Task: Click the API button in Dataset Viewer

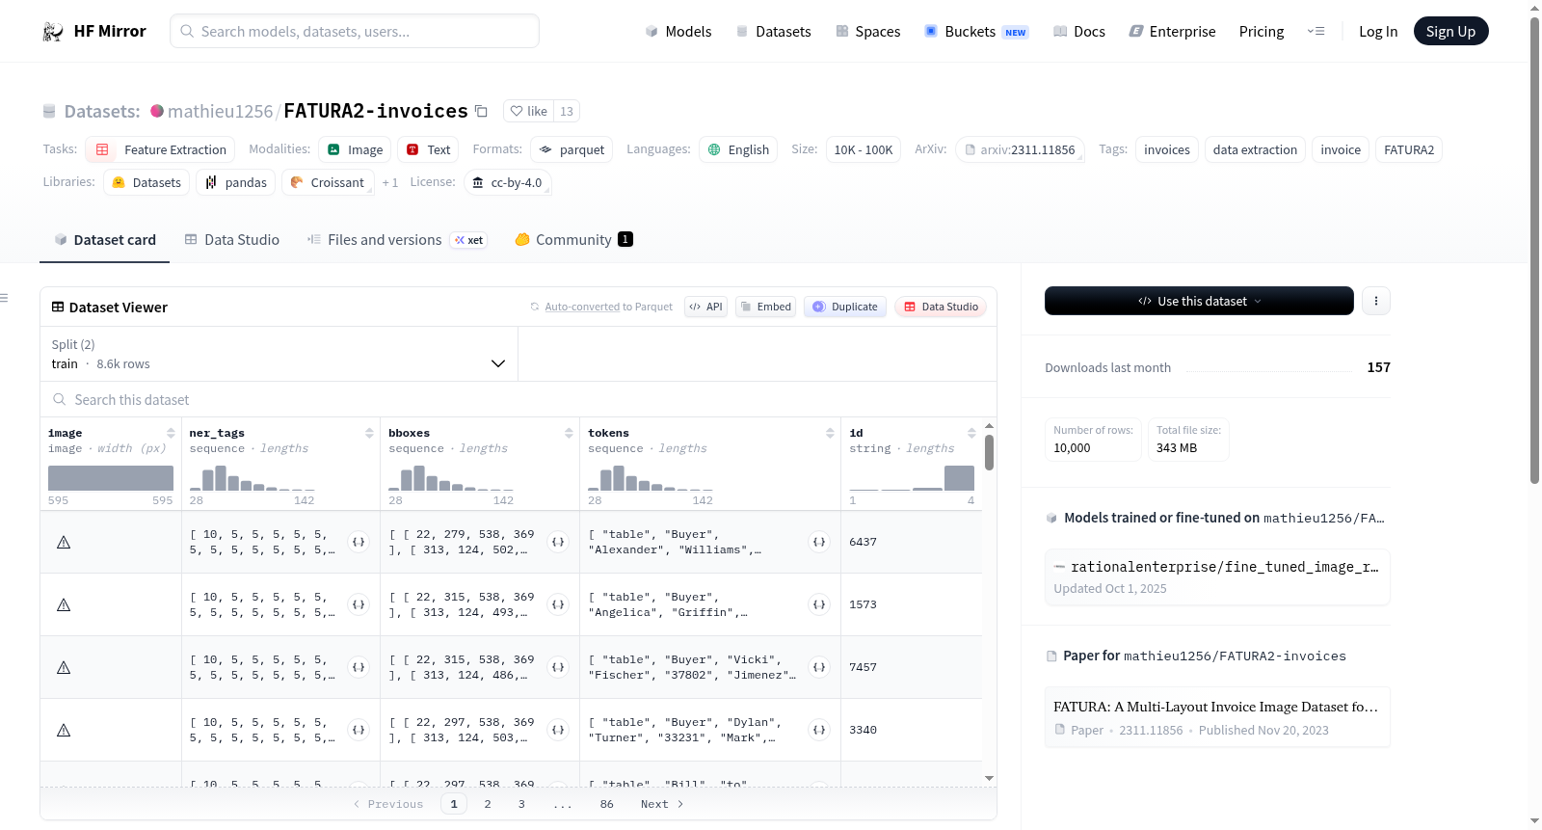Action: [x=705, y=307]
